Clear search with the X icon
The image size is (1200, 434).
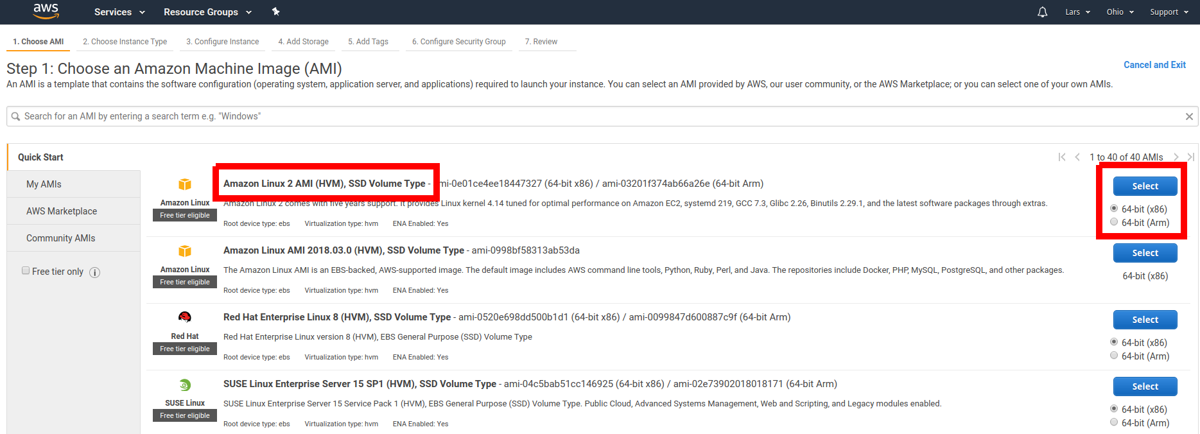1189,116
